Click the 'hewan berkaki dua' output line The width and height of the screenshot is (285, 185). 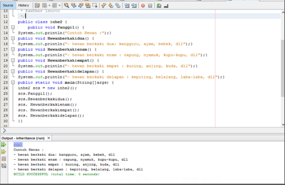pyautogui.click(x=64, y=155)
